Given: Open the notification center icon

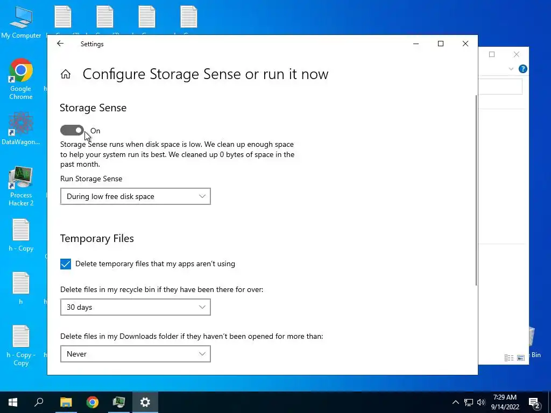Looking at the screenshot, I should (534, 402).
